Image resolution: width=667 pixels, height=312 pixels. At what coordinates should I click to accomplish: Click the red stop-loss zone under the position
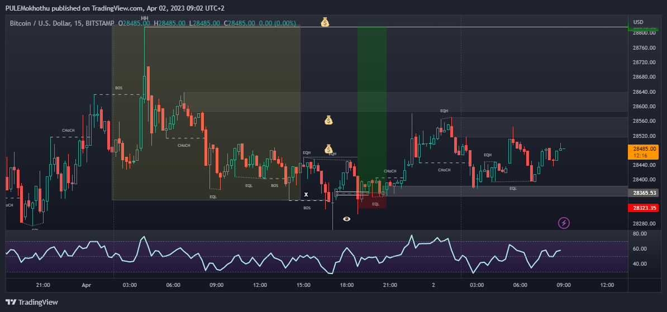click(x=372, y=200)
